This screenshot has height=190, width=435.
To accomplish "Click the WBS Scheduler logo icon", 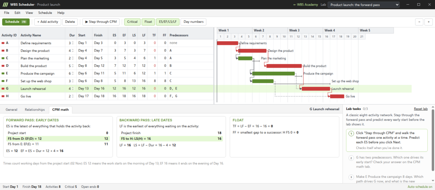I will pos(5,5).
